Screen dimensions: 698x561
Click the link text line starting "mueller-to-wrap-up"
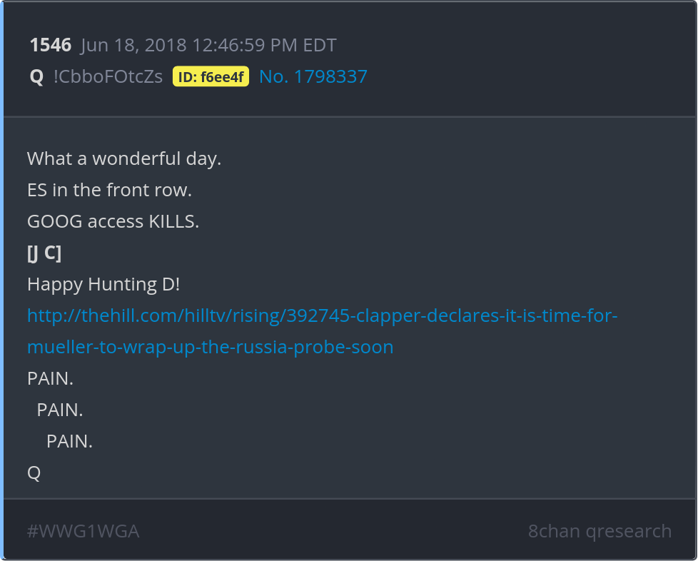click(x=210, y=347)
